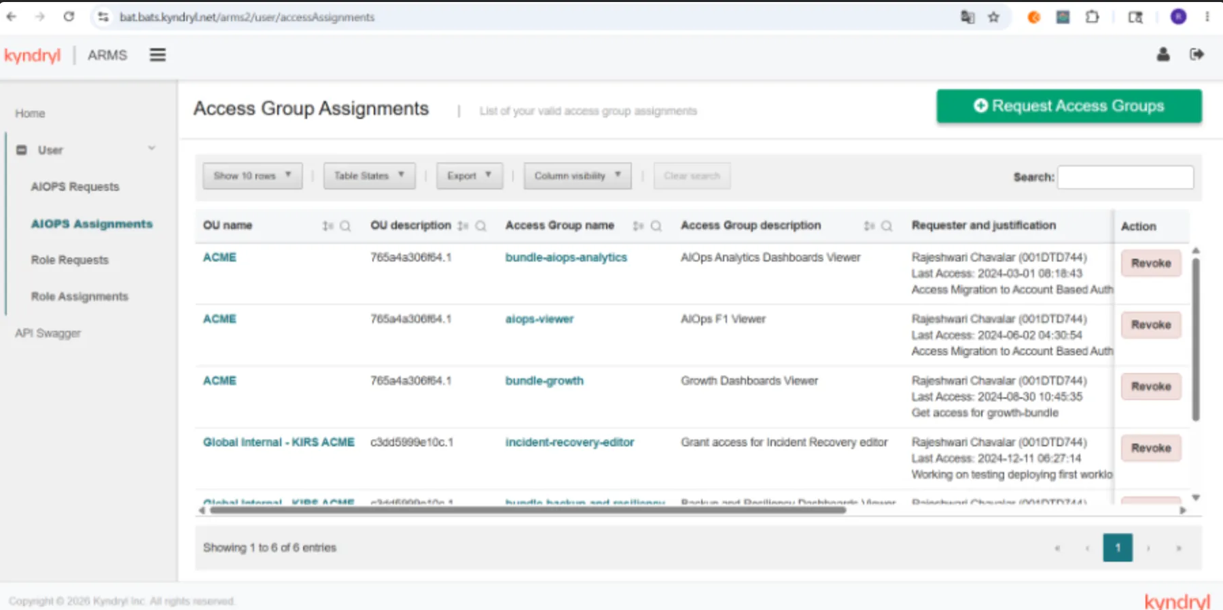
Task: Click the 'AIOps F1 Viewer' description
Action: tap(723, 319)
